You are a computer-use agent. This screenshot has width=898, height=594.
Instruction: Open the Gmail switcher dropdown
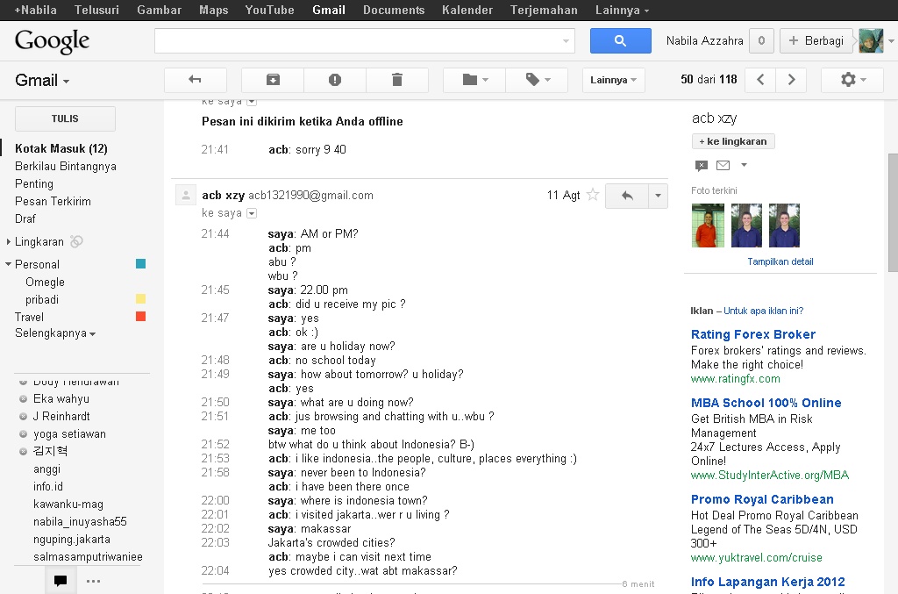42,80
